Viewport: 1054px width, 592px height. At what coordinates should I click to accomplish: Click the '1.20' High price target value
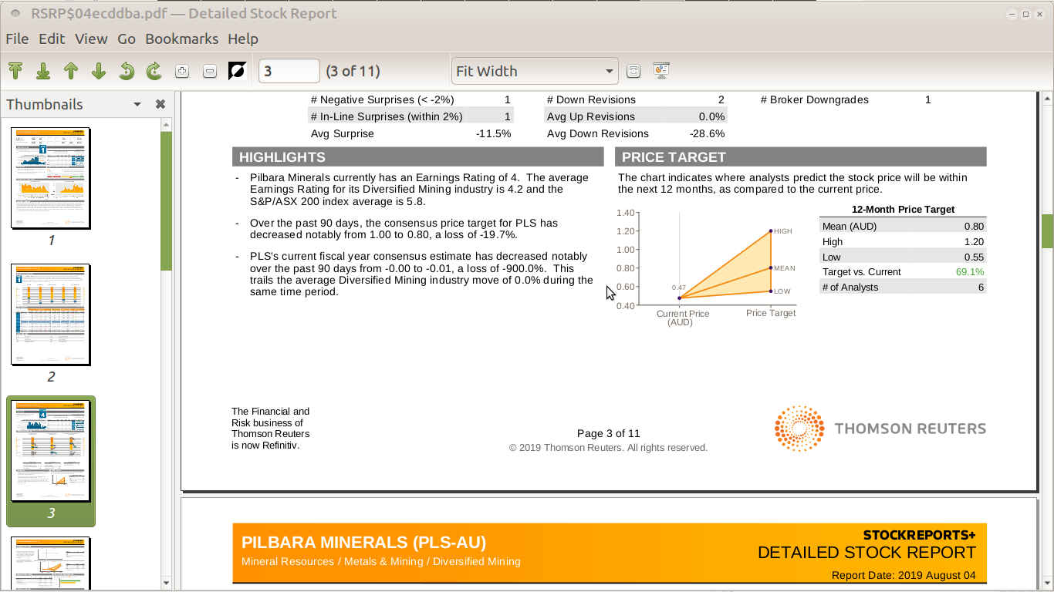(975, 242)
